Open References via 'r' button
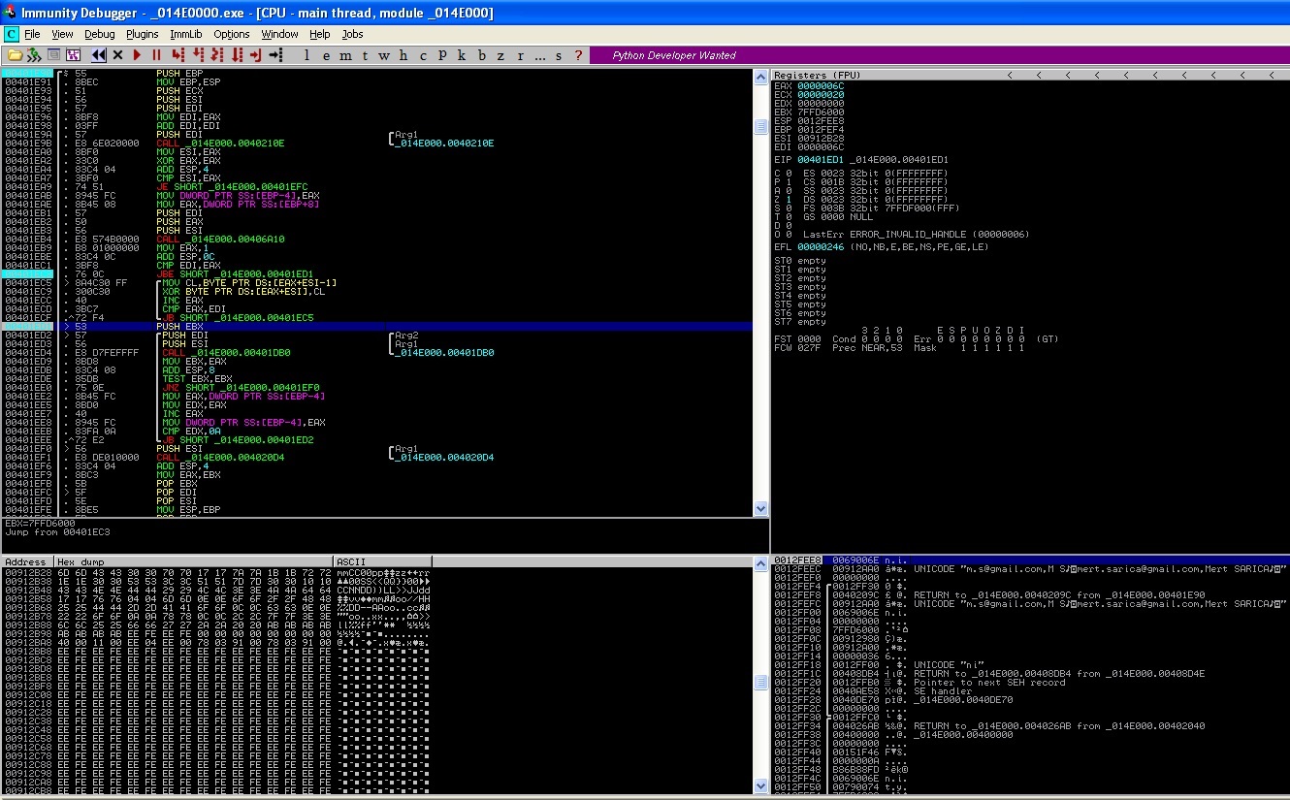 point(520,55)
